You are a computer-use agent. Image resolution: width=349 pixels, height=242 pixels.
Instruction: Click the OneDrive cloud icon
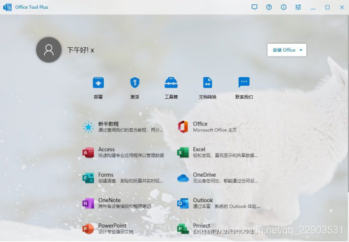coord(183,178)
